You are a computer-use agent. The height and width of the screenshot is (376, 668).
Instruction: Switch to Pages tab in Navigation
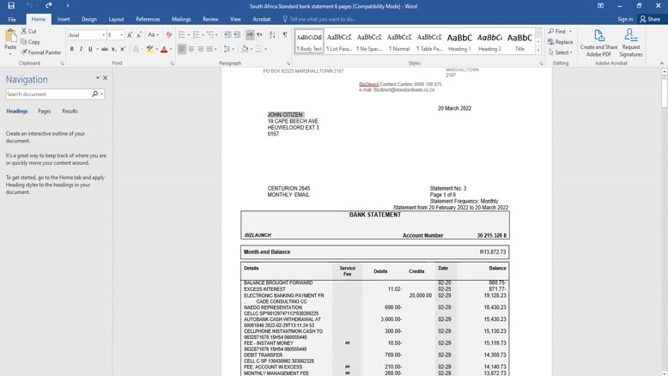tap(44, 111)
